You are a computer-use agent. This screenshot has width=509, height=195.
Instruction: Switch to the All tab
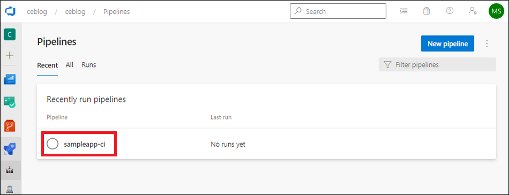click(70, 65)
